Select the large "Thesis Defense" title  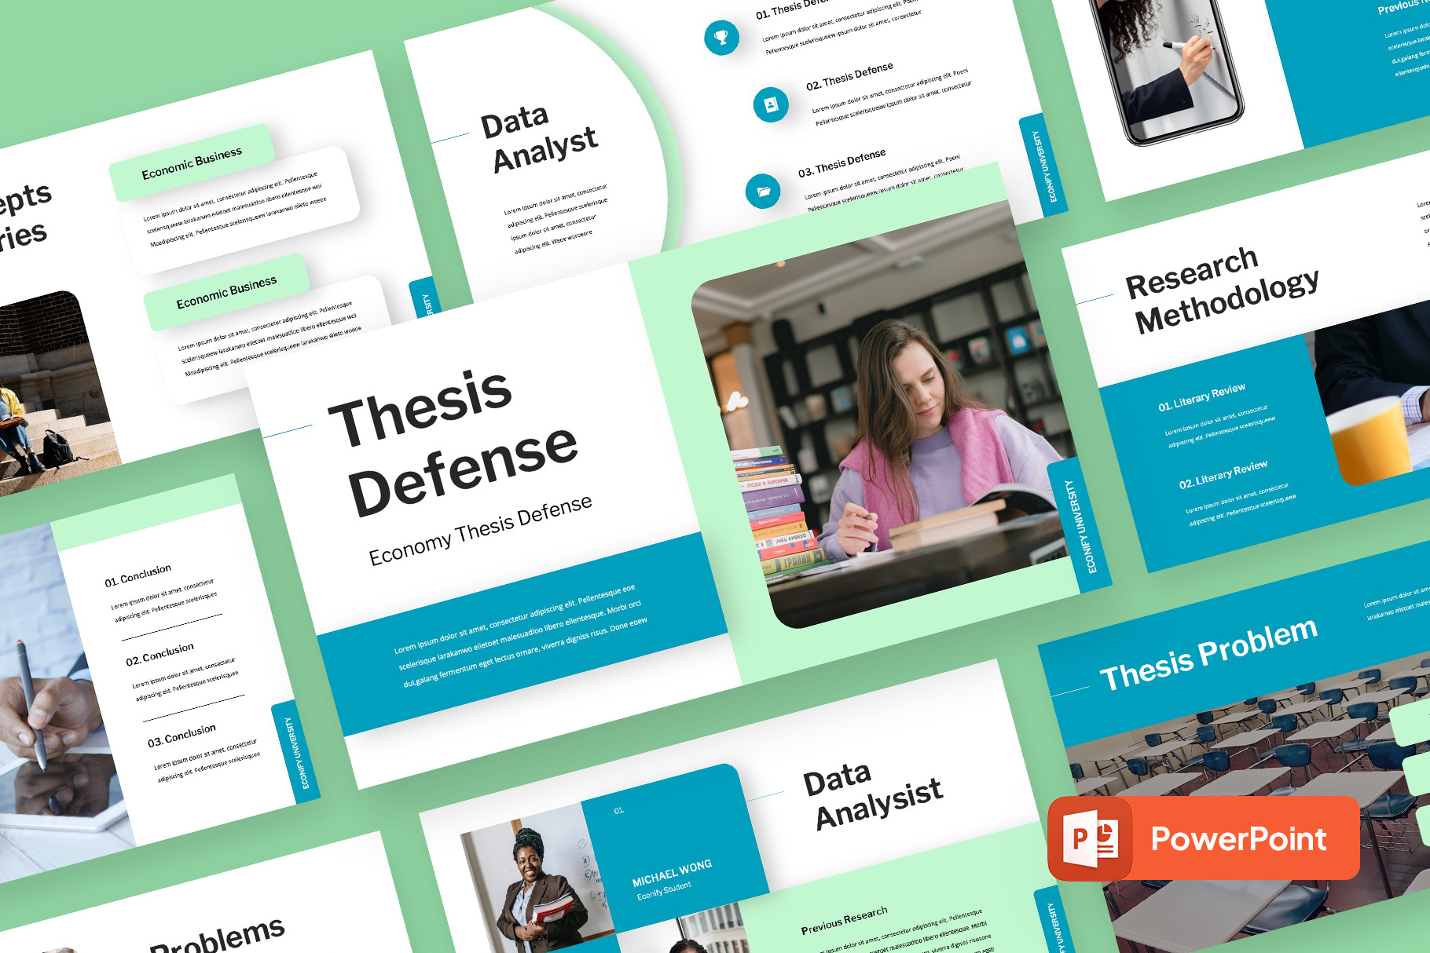click(453, 442)
